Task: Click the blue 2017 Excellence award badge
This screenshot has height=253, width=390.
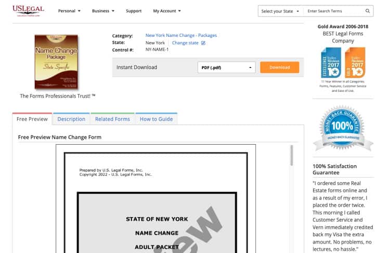Action: 331,63
